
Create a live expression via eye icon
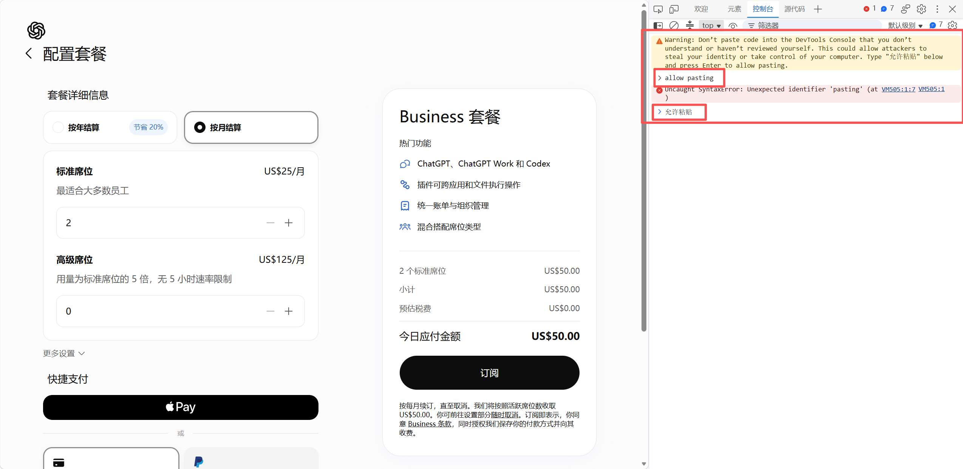point(733,26)
